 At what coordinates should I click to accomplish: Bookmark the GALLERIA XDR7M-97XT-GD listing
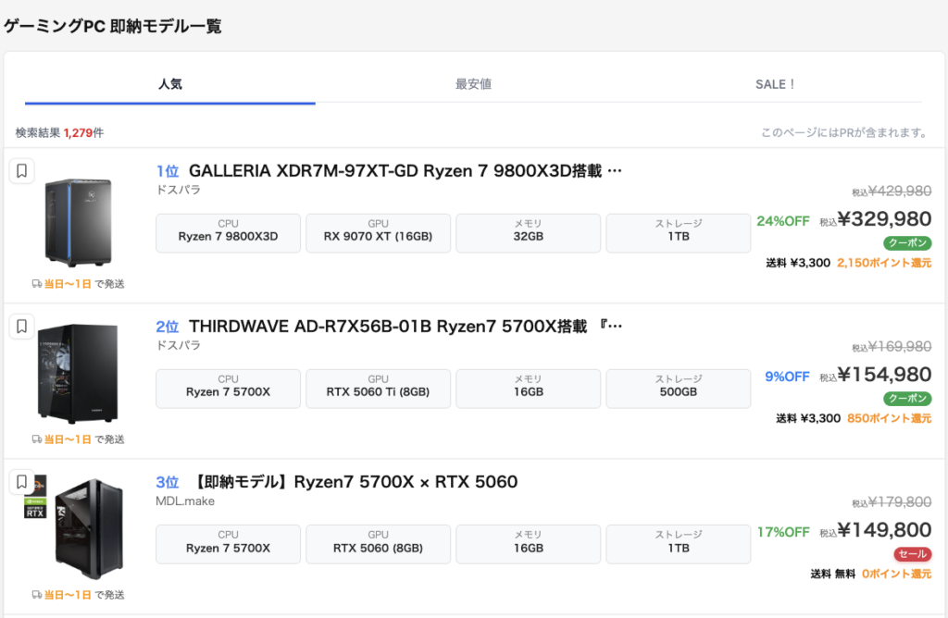pos(22,171)
